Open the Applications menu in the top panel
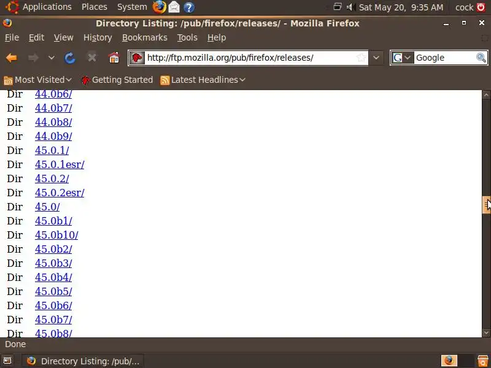Image resolution: width=491 pixels, height=368 pixels. (x=39, y=7)
